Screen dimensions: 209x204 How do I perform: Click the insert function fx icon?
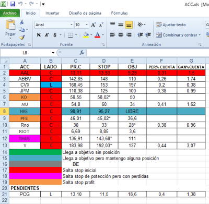tap(82, 53)
